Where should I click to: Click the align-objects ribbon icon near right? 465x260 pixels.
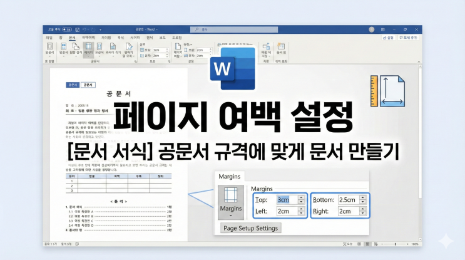tap(266, 46)
